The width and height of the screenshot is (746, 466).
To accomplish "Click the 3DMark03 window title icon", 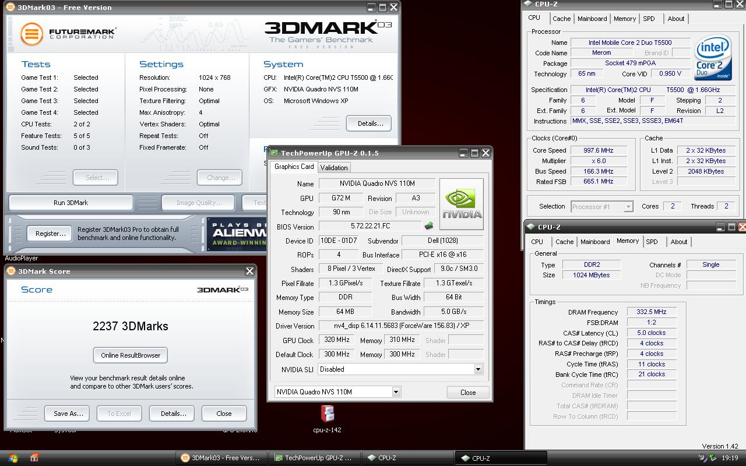I will tap(10, 7).
